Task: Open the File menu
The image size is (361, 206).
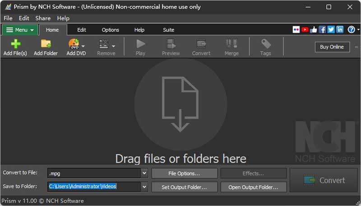Action: pyautogui.click(x=8, y=18)
